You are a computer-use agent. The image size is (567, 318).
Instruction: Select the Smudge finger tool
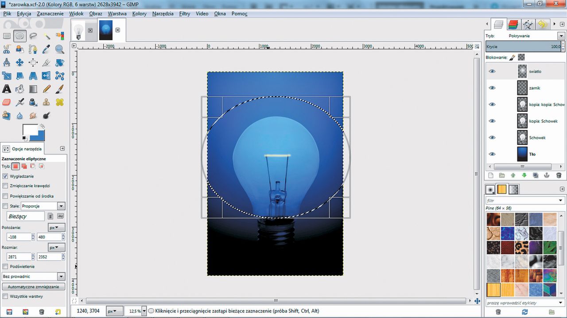[33, 116]
